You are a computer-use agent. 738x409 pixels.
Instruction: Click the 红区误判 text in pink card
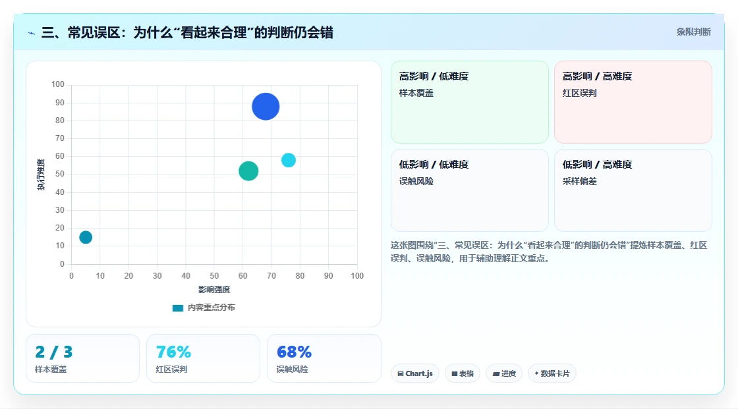579,93
